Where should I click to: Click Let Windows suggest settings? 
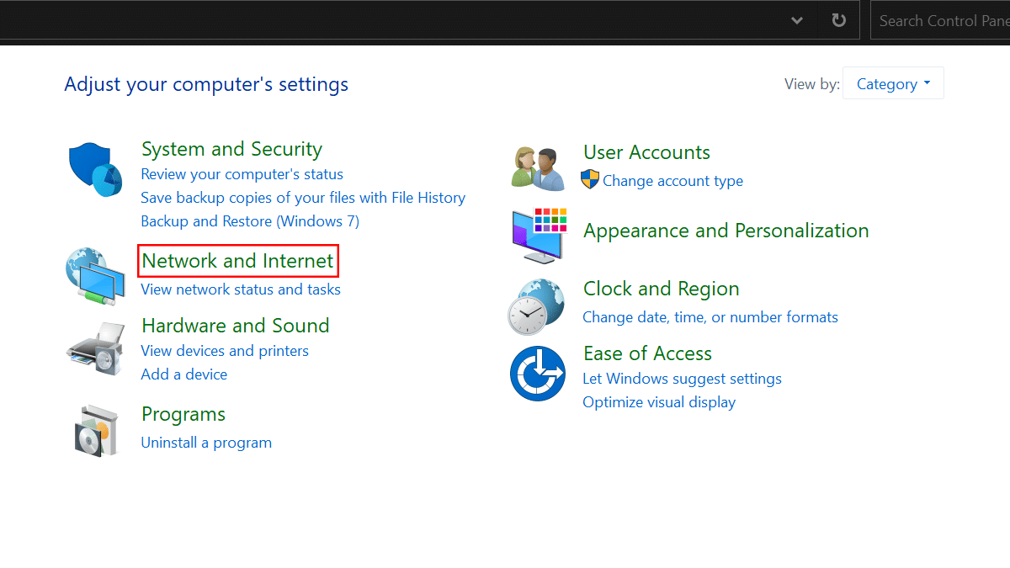coord(682,379)
